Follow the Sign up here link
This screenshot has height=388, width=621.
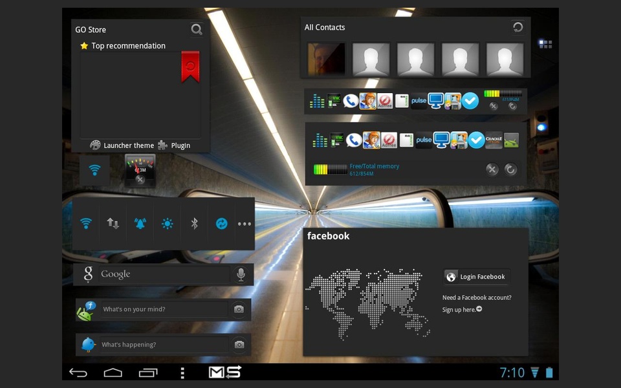[x=462, y=310]
